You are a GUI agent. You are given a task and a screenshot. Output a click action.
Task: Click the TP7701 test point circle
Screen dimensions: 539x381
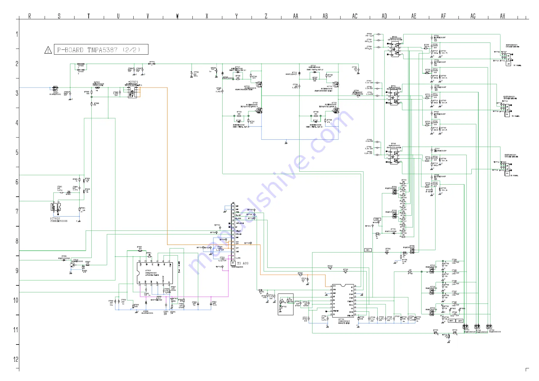click(x=220, y=228)
